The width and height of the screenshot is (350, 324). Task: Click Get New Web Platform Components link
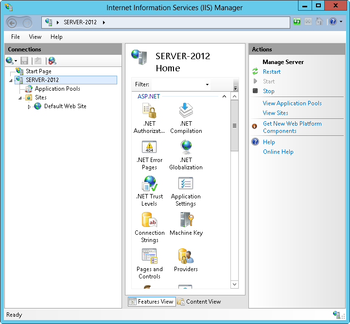coord(292,127)
